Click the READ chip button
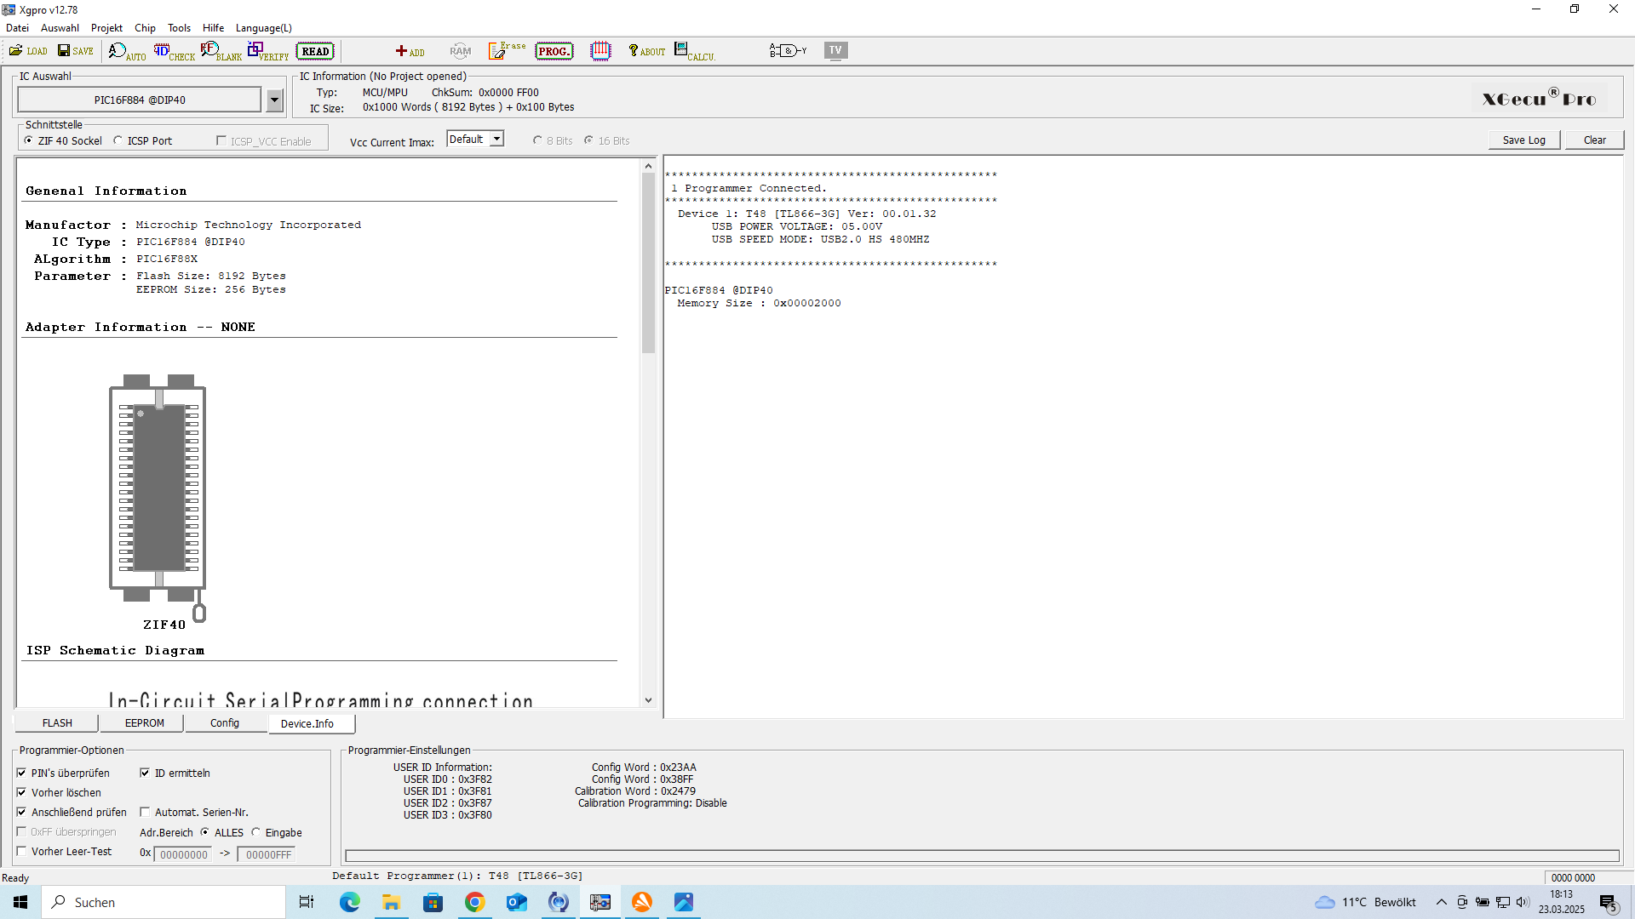 click(x=315, y=51)
